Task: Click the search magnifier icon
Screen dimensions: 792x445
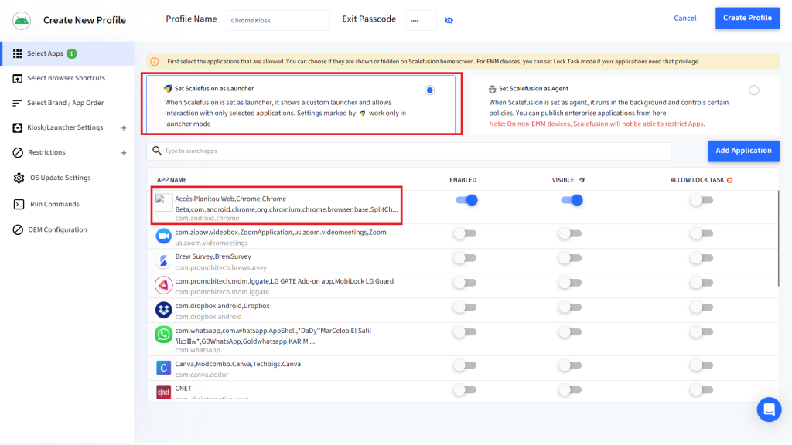Action: (157, 151)
